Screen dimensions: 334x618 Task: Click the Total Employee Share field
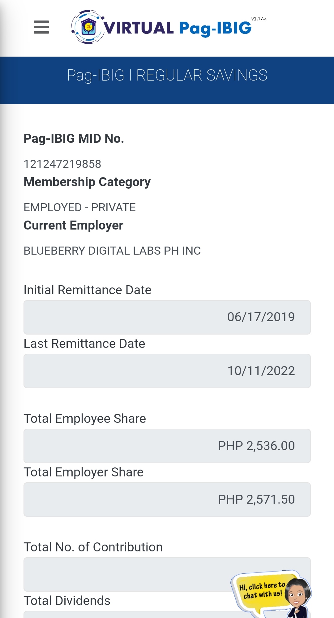click(x=167, y=446)
